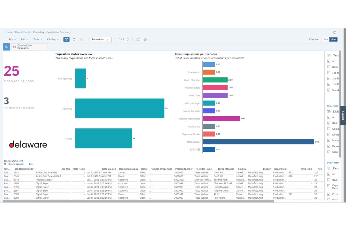Click the Tessa Walker bar in chart
This screenshot has height=231, width=346.
point(258,142)
